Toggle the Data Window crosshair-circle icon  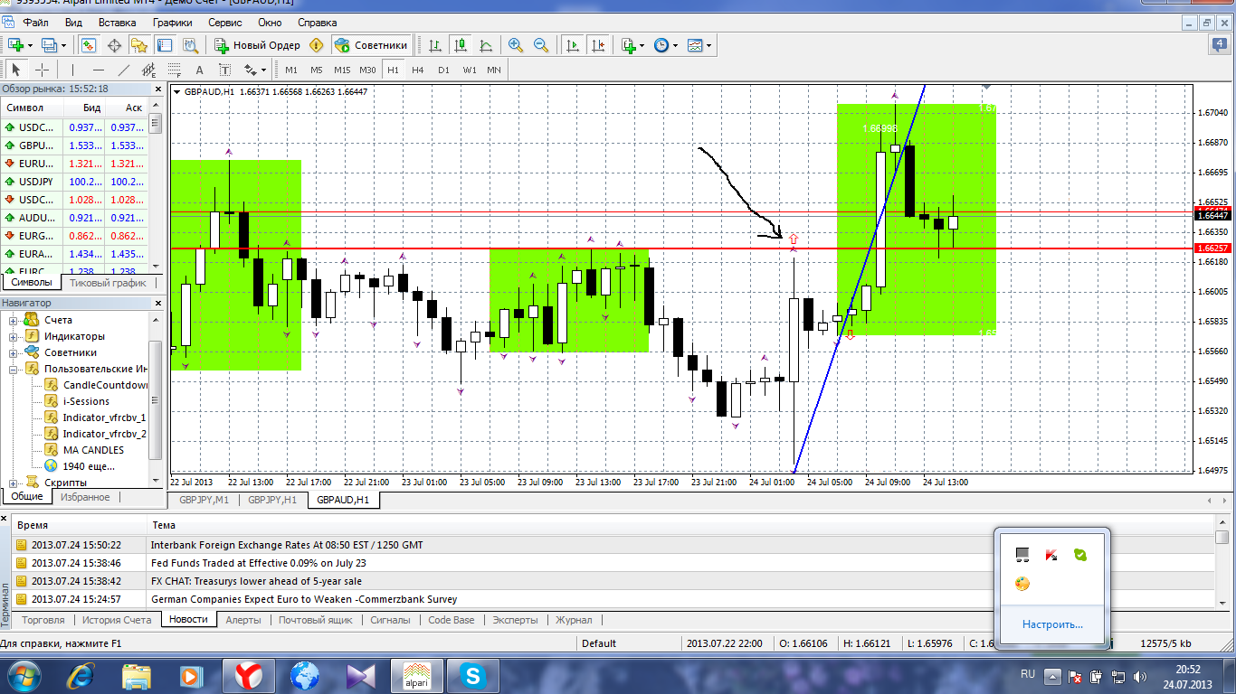(114, 45)
